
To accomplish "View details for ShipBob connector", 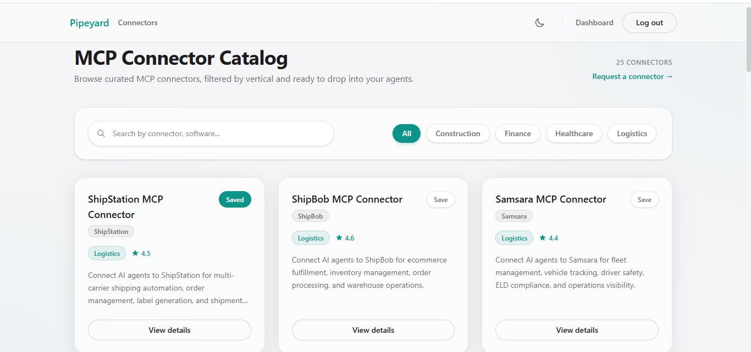I will pos(373,330).
